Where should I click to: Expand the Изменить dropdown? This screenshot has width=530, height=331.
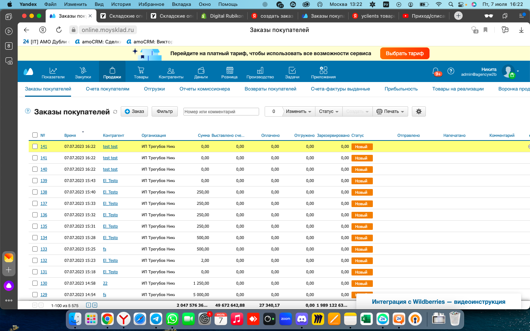[298, 111]
